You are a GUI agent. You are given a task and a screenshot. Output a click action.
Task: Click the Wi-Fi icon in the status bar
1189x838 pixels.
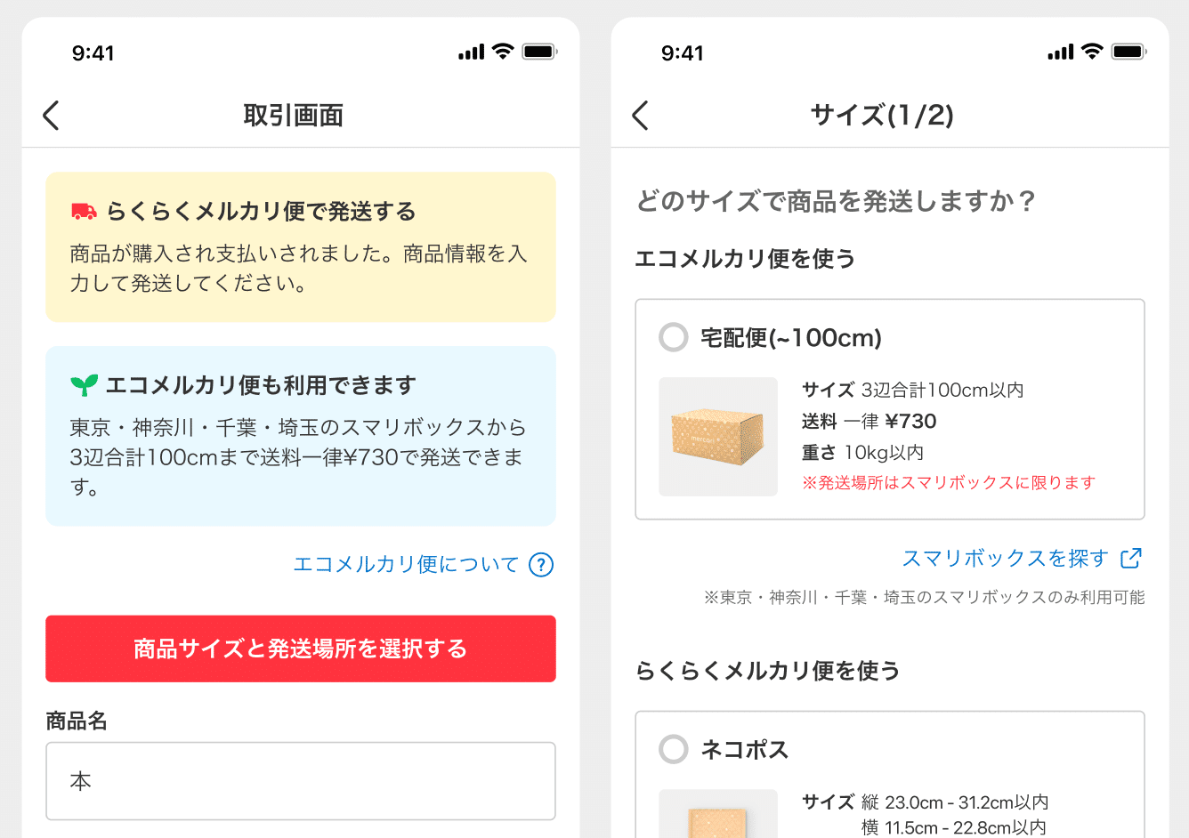tap(503, 52)
